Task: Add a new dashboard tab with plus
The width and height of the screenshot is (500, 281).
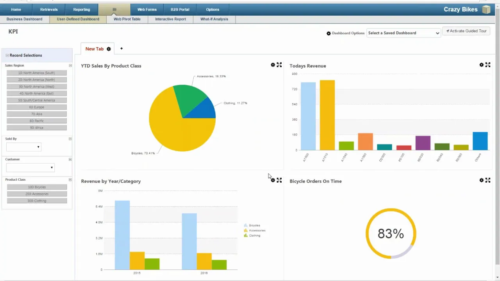Action: point(121,48)
